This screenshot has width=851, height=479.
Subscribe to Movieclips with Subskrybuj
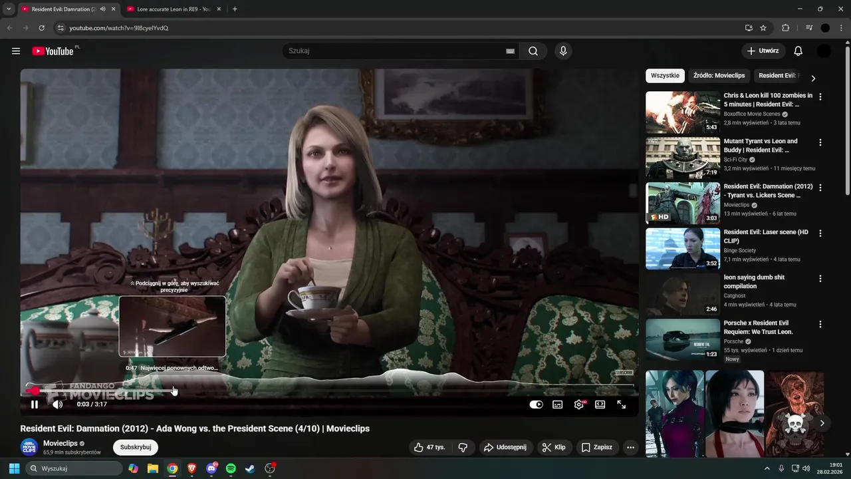tap(136, 448)
